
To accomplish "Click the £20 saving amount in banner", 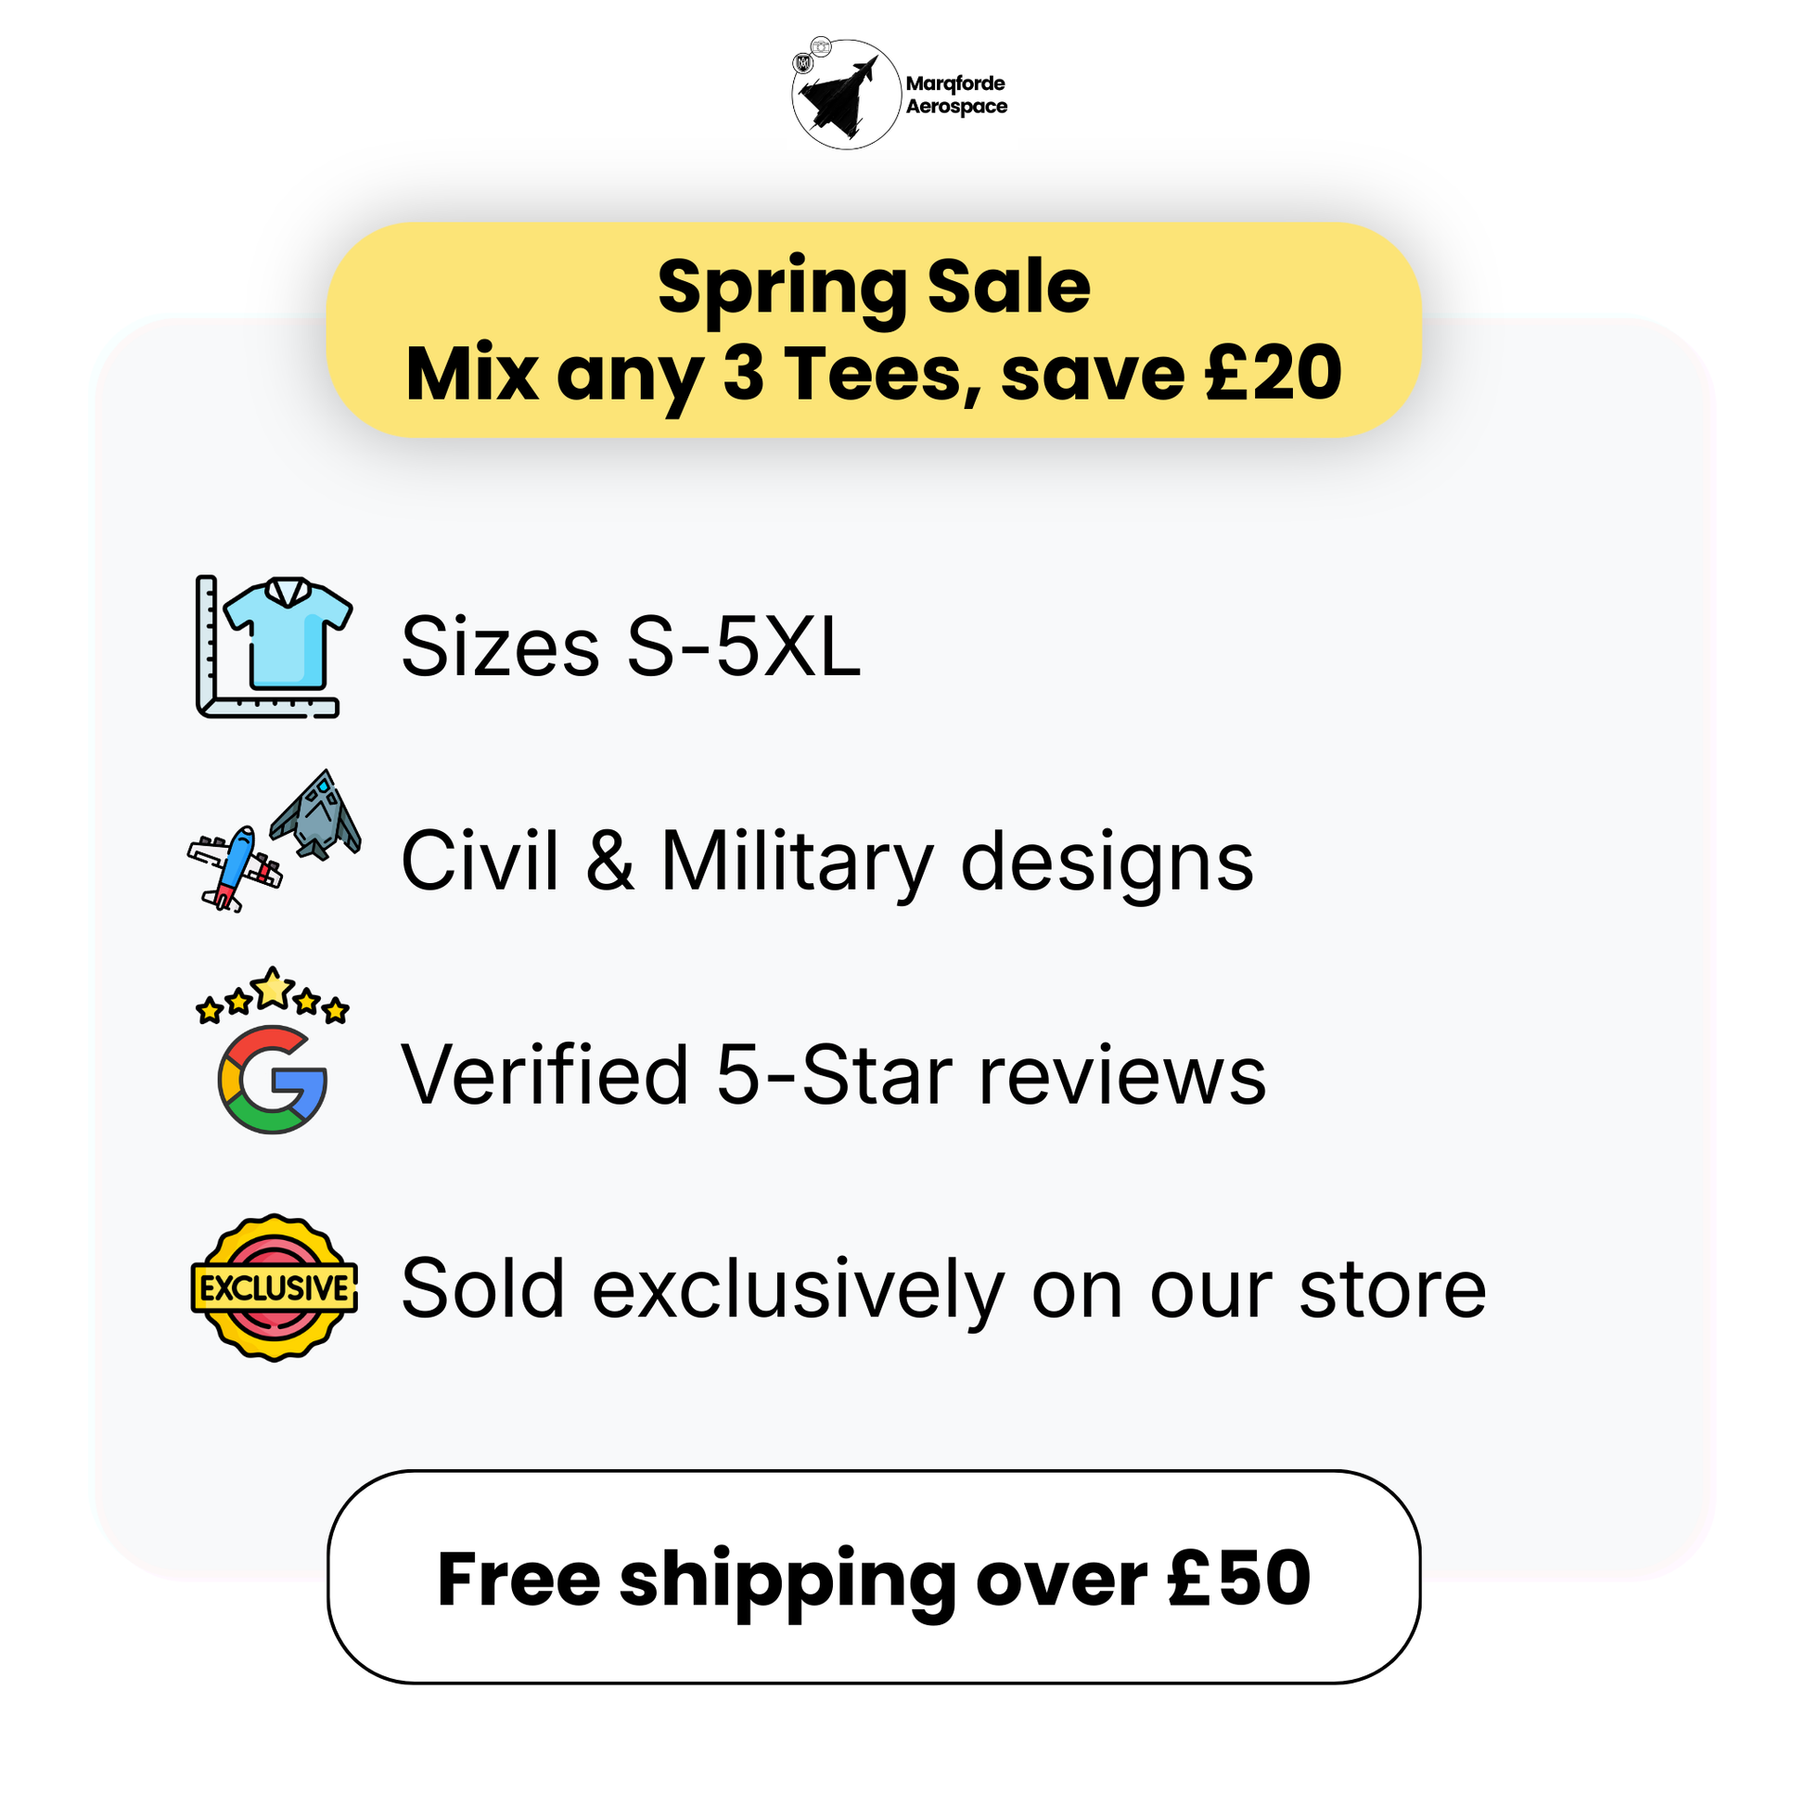I will point(1274,374).
